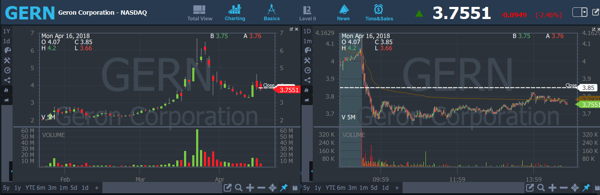Click share icon in left chart sidebar
600x195 pixels.
point(6,80)
